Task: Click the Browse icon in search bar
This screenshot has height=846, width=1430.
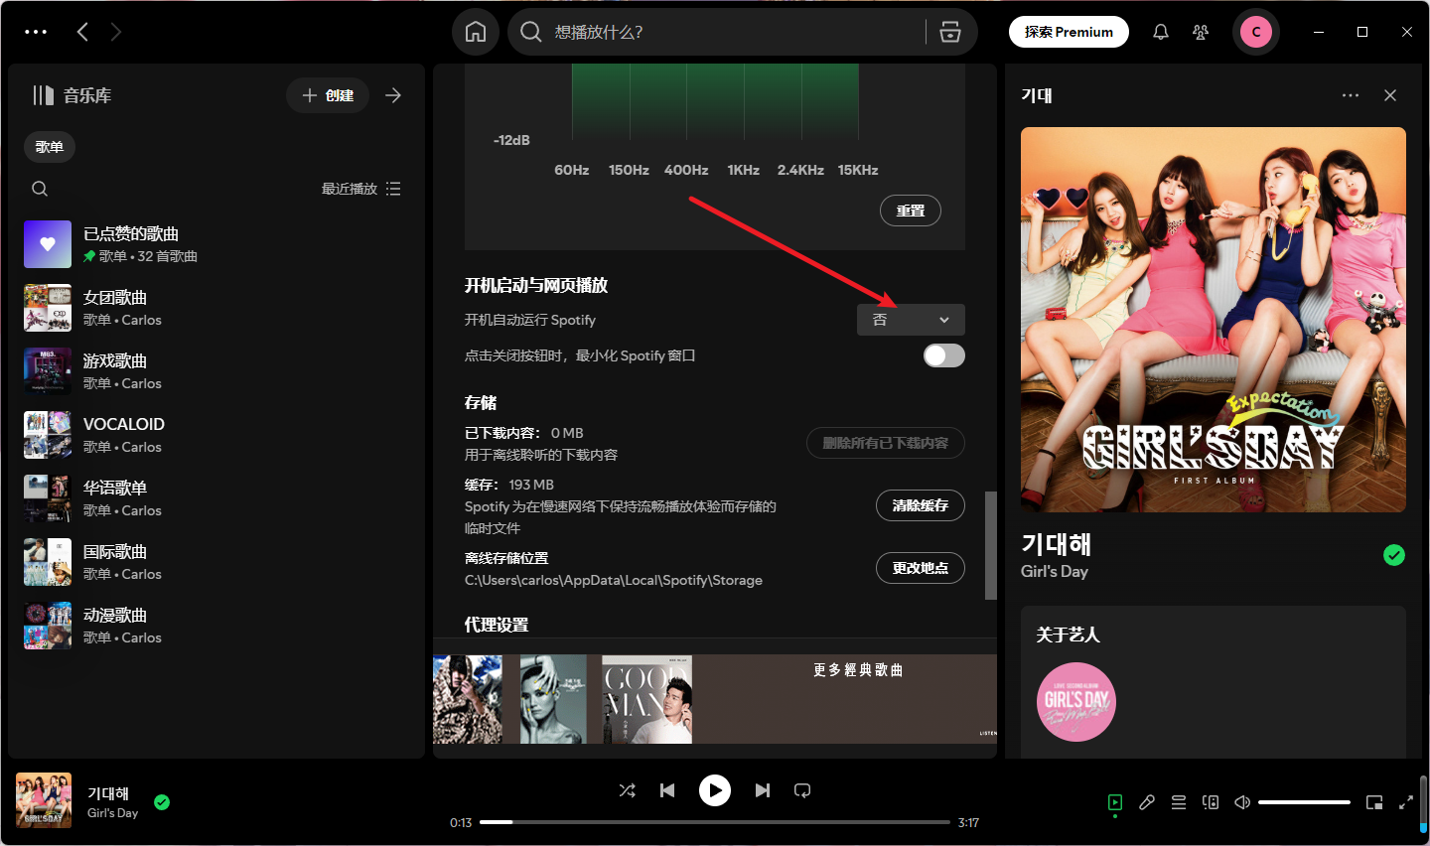Action: 950,32
